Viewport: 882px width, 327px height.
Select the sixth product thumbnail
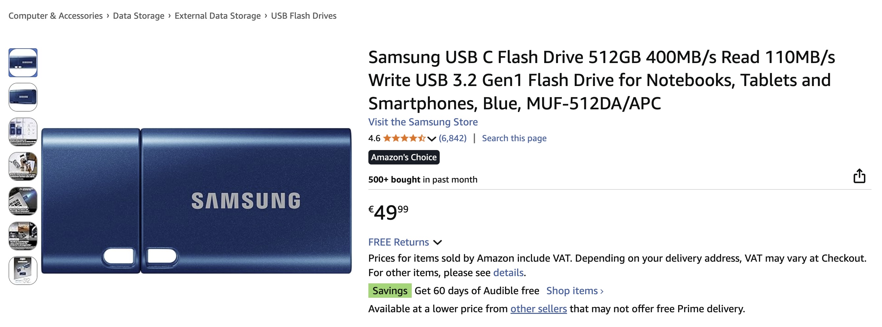[x=23, y=236]
